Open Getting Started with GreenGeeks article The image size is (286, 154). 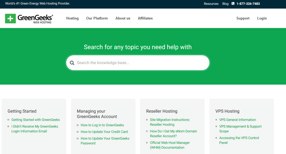pyautogui.click(x=35, y=120)
